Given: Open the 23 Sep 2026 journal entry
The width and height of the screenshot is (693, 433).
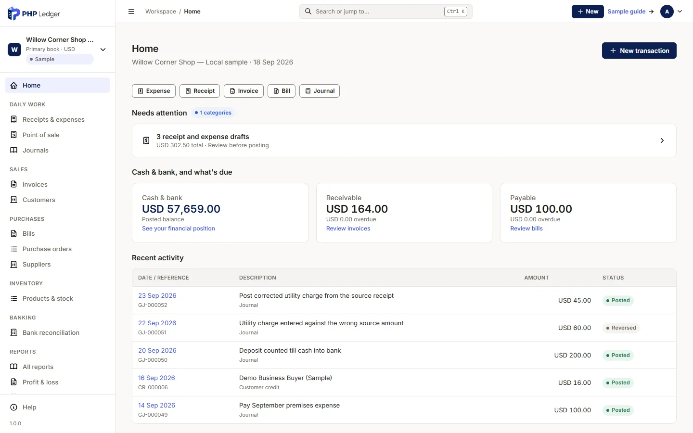Looking at the screenshot, I should 157,295.
